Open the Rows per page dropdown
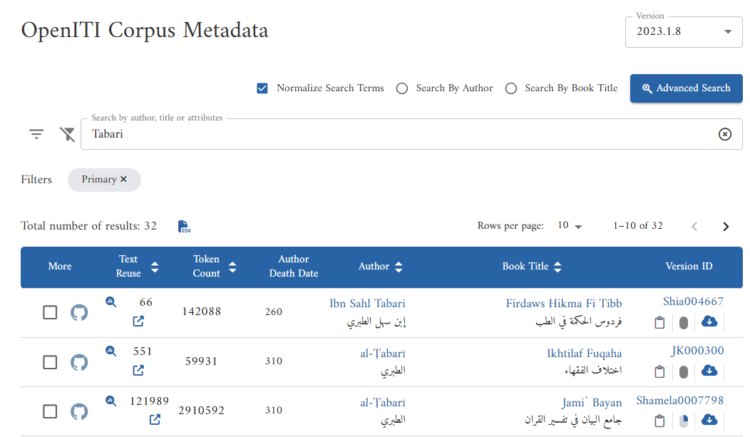 tap(569, 225)
